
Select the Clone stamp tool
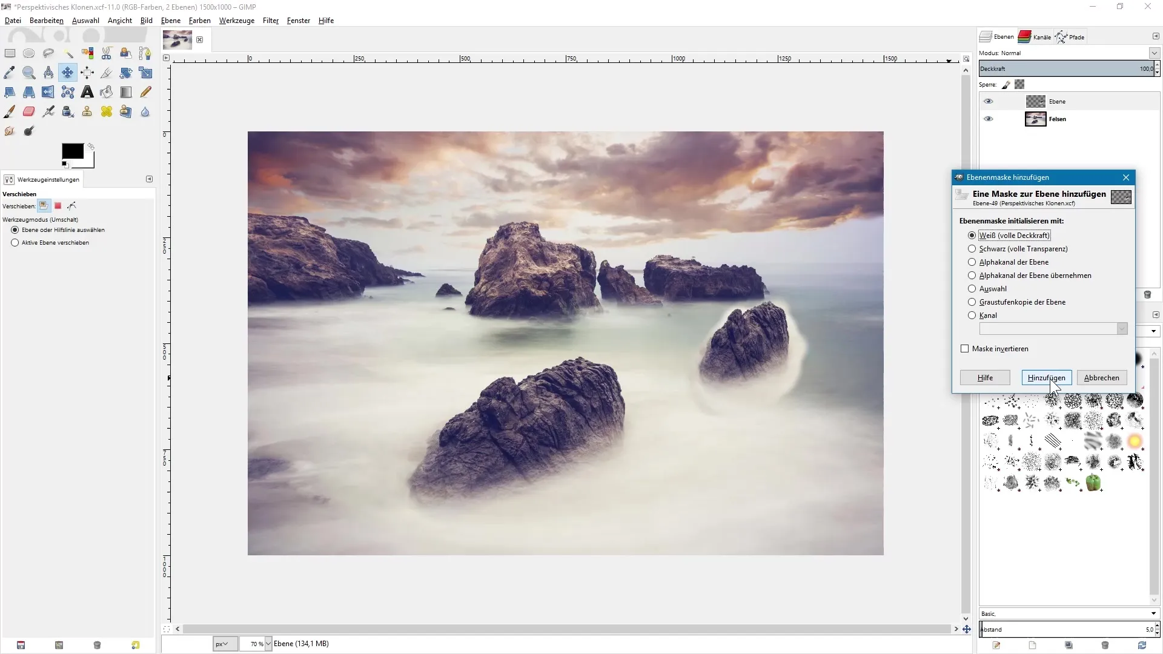click(x=87, y=111)
